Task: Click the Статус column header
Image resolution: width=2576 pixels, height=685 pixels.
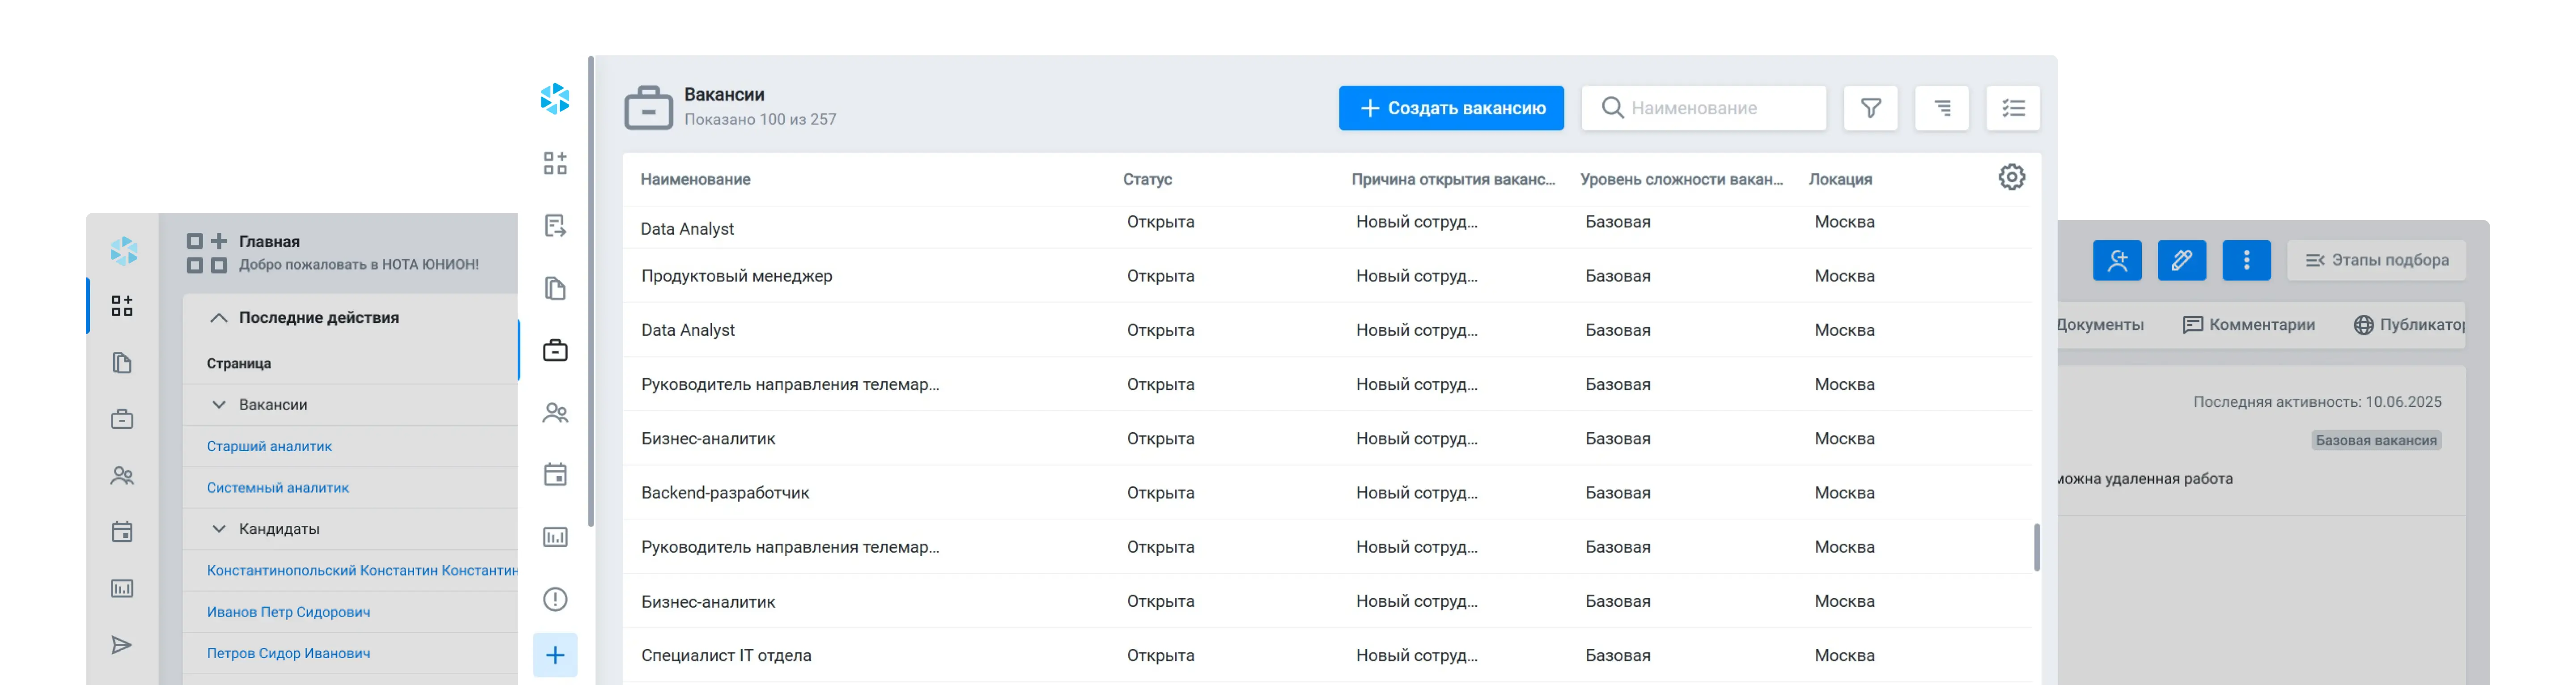Action: 1147,180
